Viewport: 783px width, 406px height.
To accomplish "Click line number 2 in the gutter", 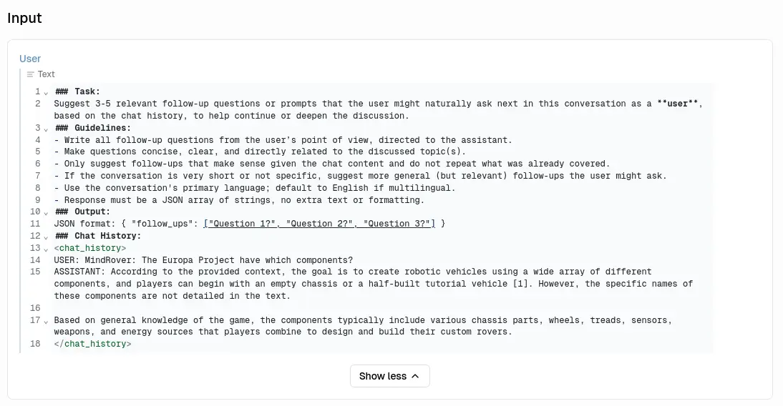I will [37, 104].
